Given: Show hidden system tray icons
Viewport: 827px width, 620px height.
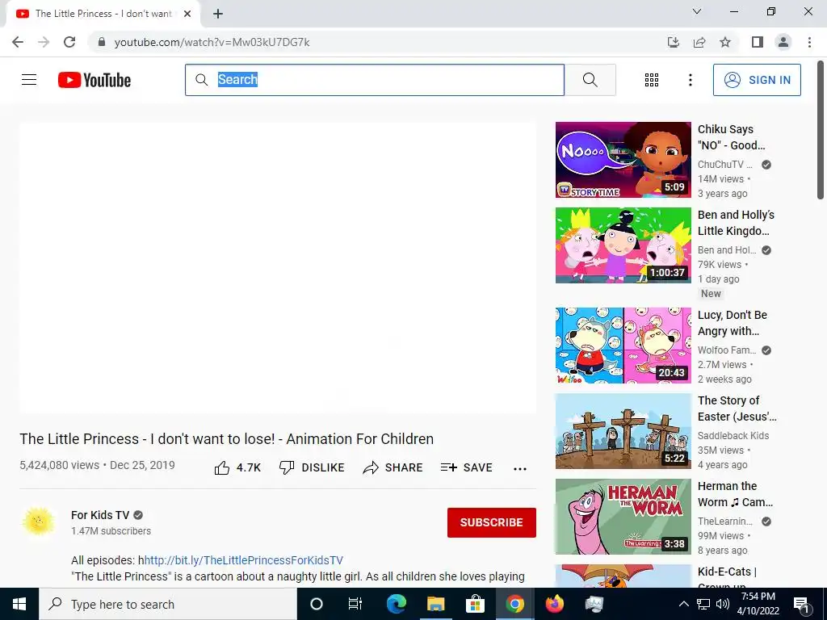Looking at the screenshot, I should pyautogui.click(x=683, y=604).
